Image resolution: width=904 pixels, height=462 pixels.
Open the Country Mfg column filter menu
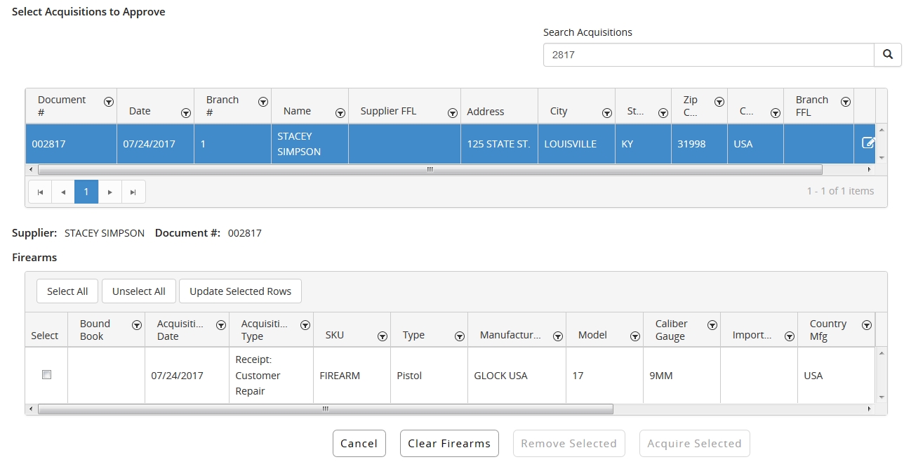click(867, 325)
